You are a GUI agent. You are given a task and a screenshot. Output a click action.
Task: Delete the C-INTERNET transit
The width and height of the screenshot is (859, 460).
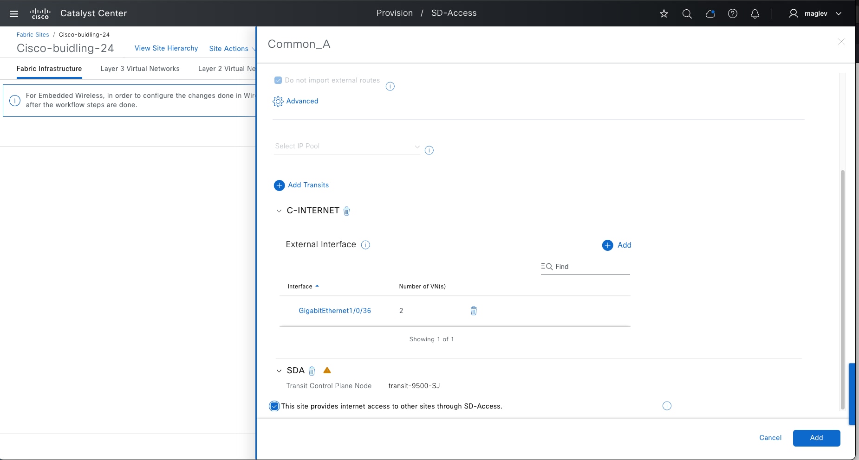[346, 211]
